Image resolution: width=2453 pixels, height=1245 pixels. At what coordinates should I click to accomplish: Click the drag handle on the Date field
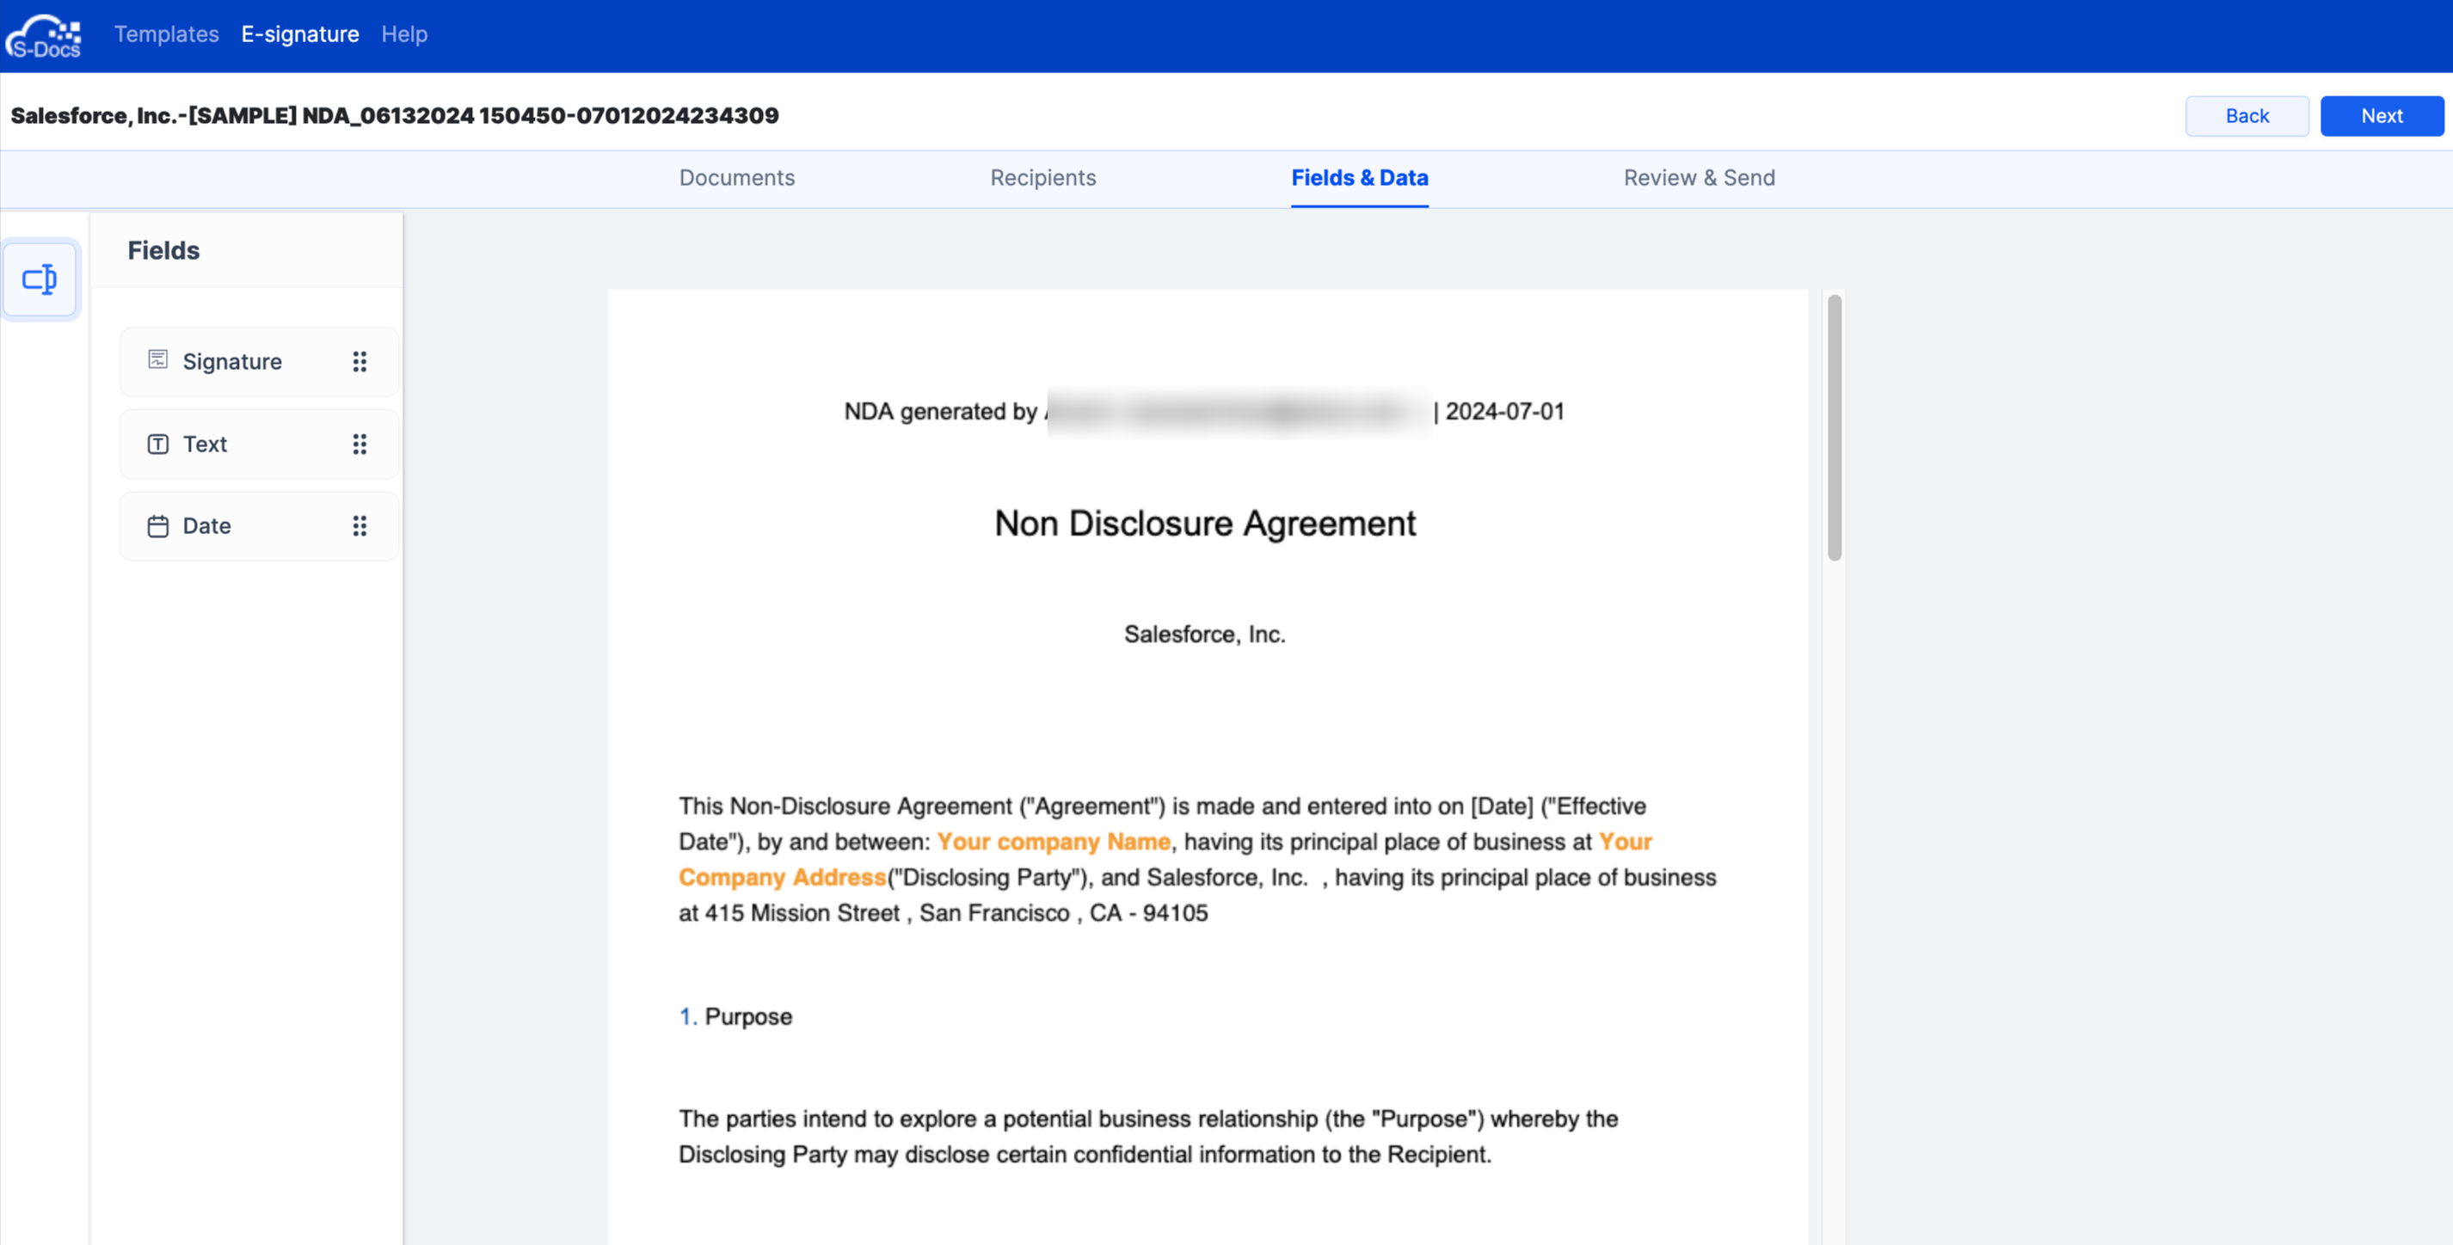click(x=360, y=525)
